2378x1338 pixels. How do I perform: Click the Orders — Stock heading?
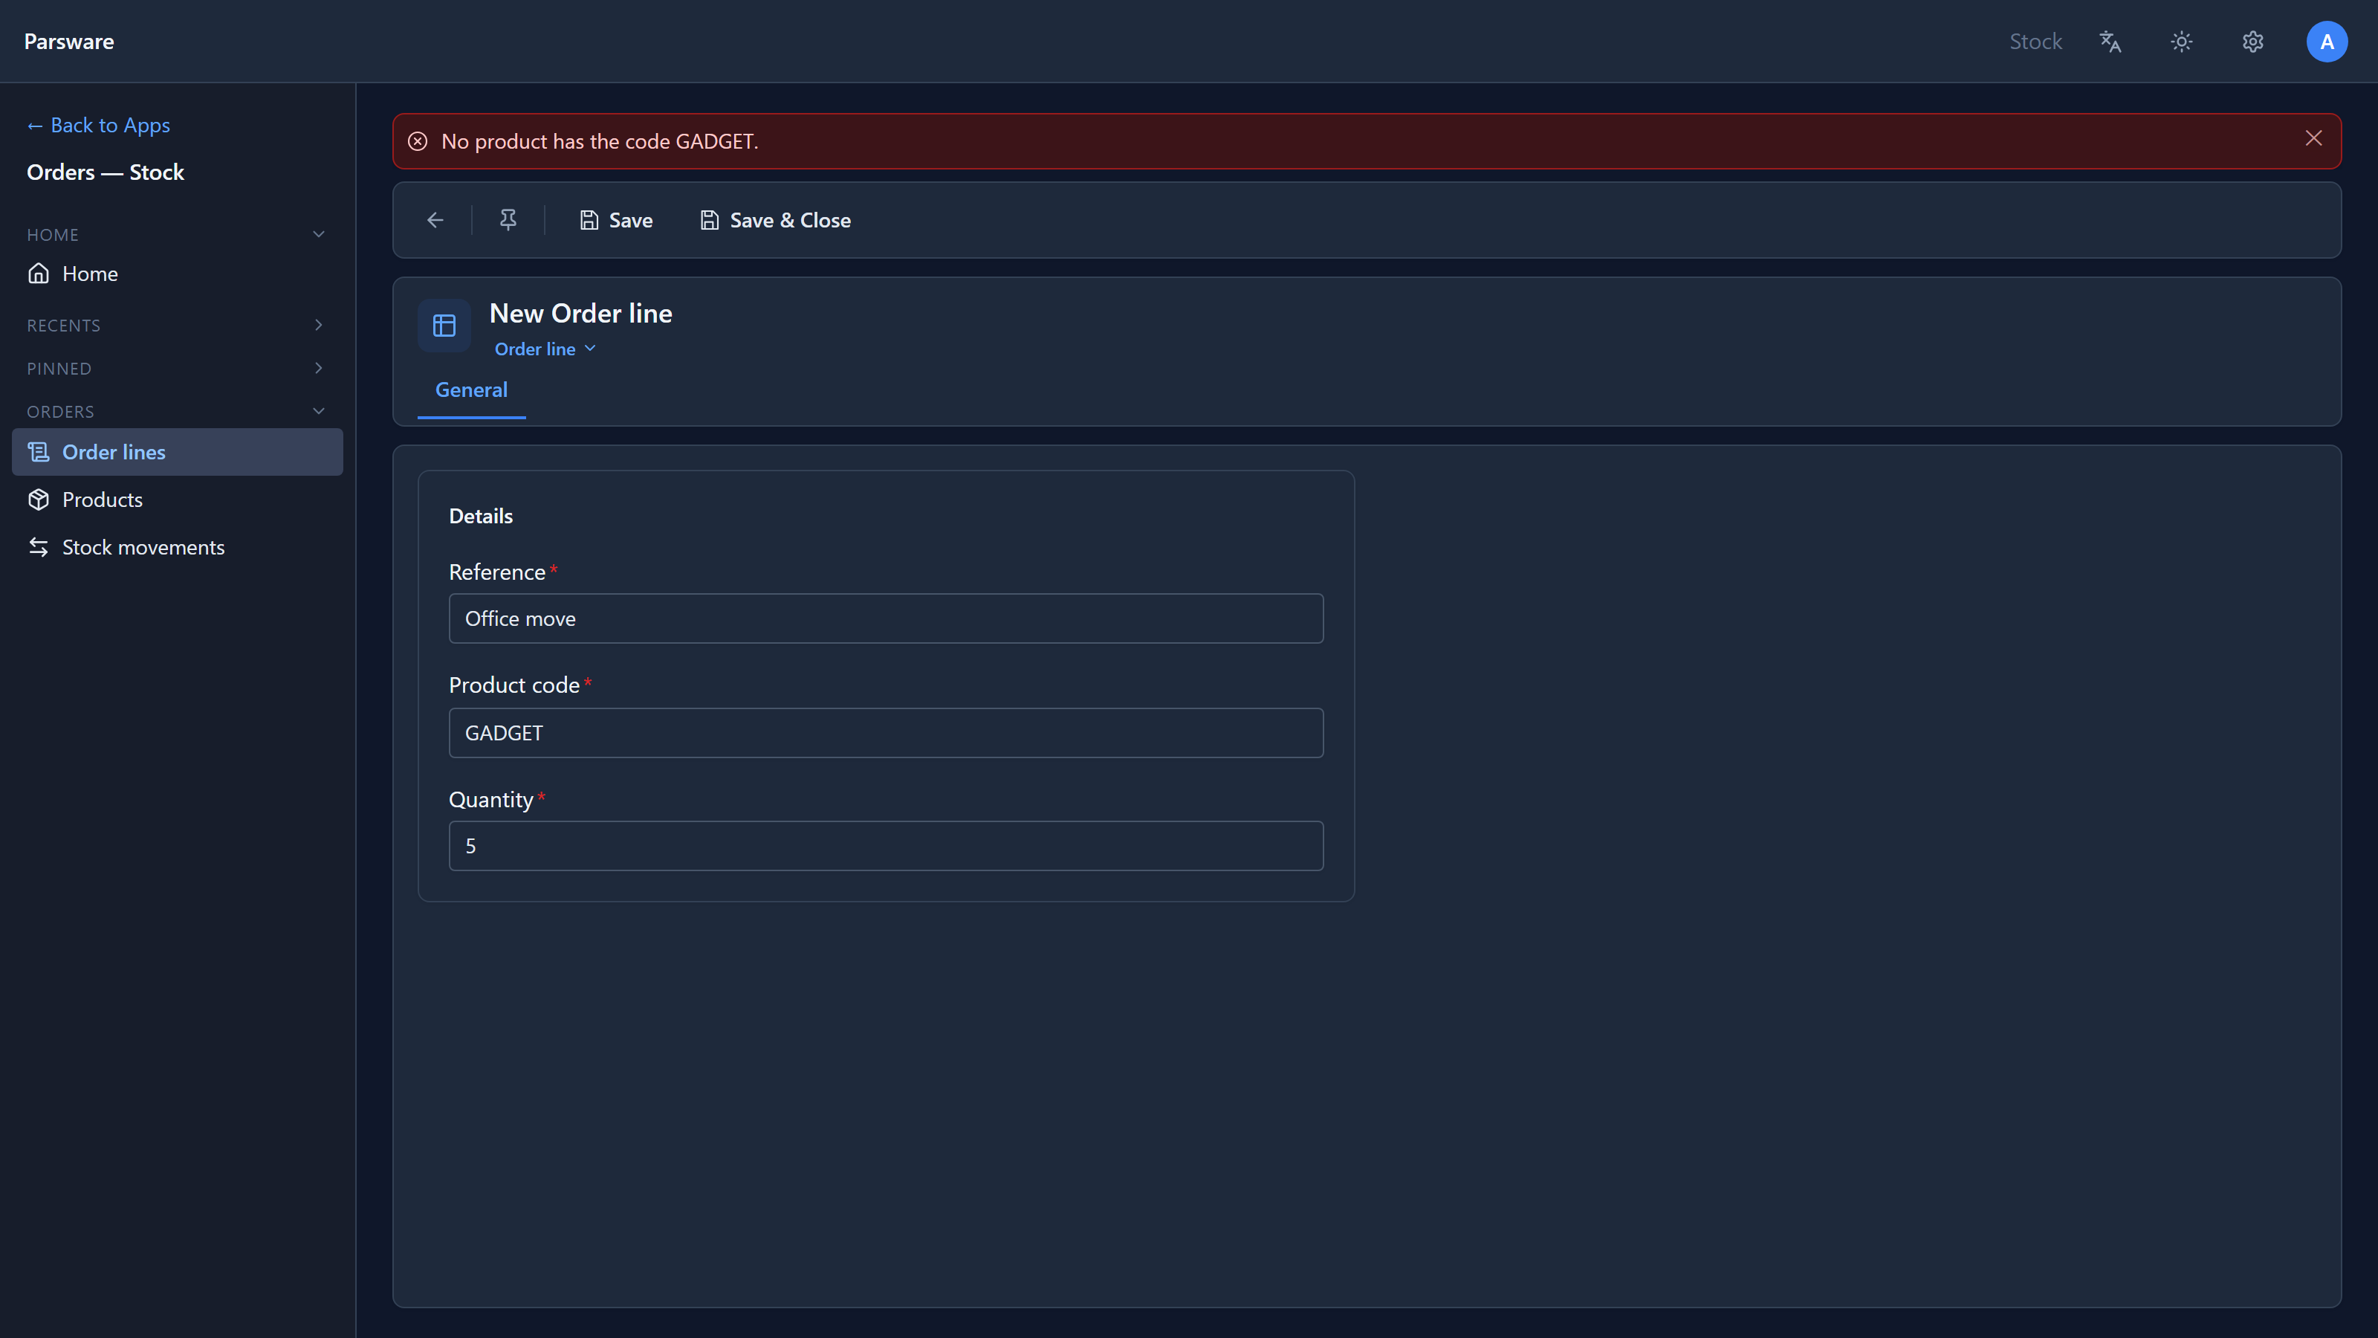(106, 172)
